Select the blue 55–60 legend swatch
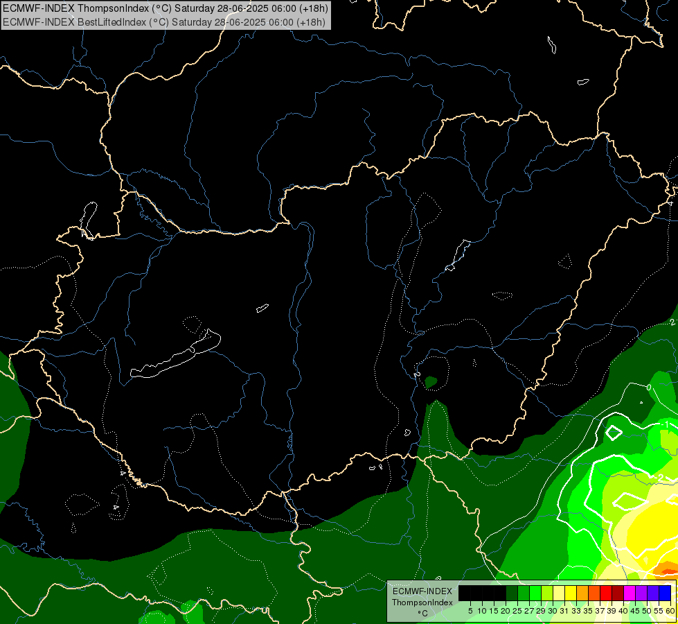Image resolution: width=678 pixels, height=624 pixels. pos(665,593)
